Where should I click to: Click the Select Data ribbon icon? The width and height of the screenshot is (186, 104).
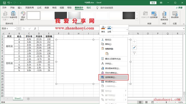[x=154, y=15]
